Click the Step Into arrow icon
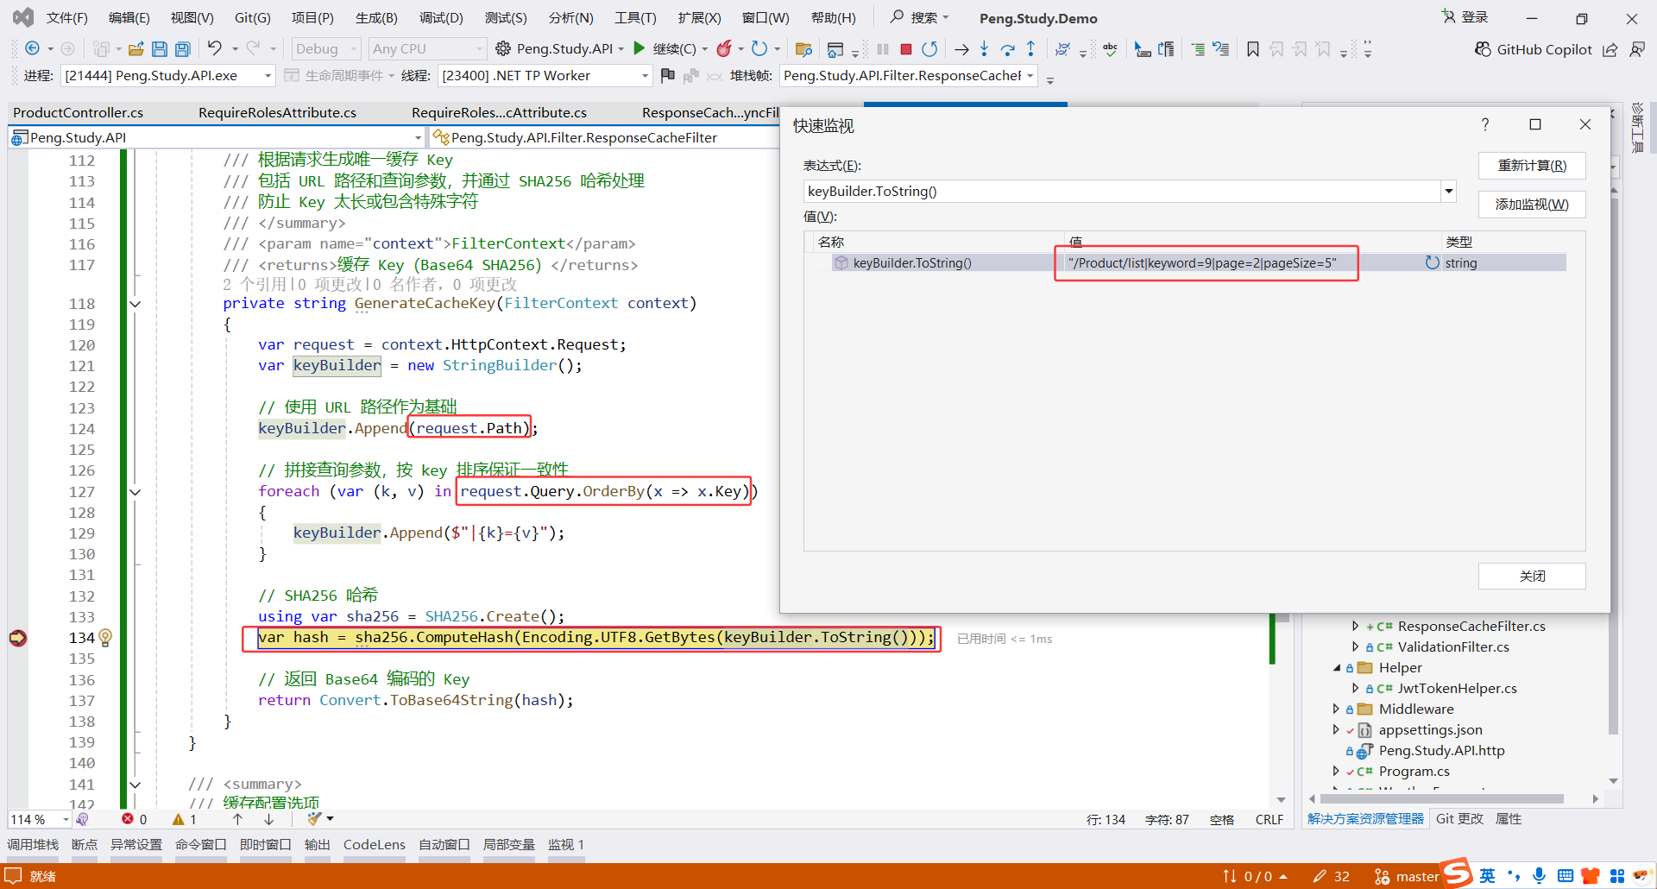The image size is (1657, 889). coord(984,49)
